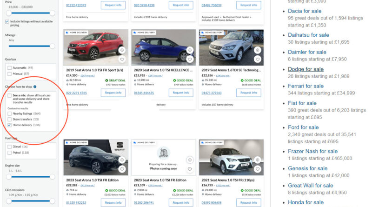
Task: Open the 'Frazer Nash for sale' link
Action: (312, 151)
